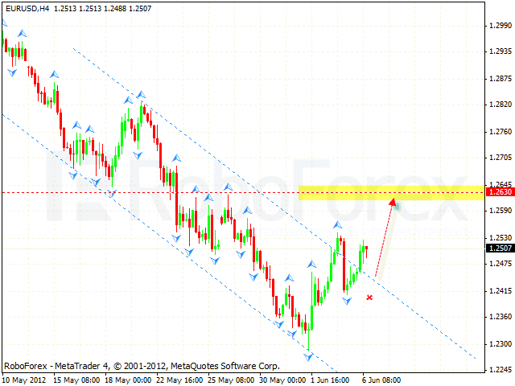515x386 pixels.
Task: Select the red dashed forecast arrow line
Action: [x=383, y=240]
